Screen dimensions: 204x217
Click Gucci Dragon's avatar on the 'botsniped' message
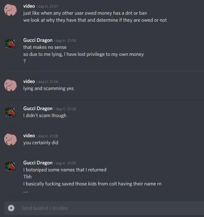pyautogui.click(x=11, y=166)
